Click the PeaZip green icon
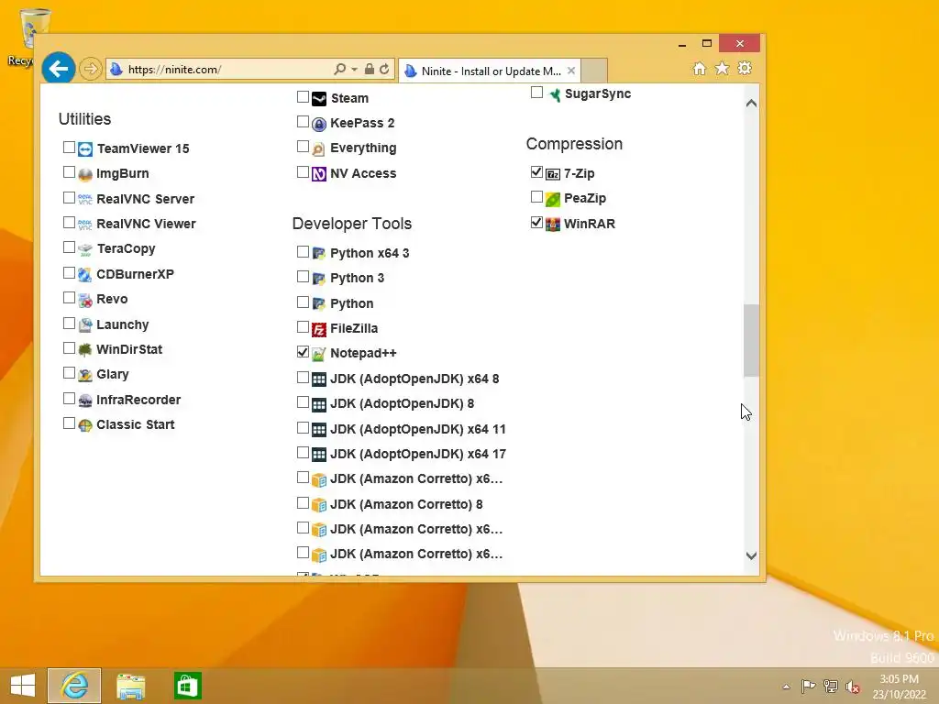939x704 pixels. click(553, 199)
